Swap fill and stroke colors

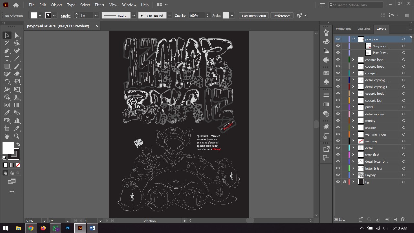[x=18, y=145]
